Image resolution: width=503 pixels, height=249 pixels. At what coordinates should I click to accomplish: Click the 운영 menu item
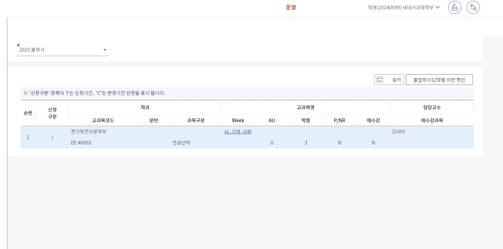click(291, 7)
